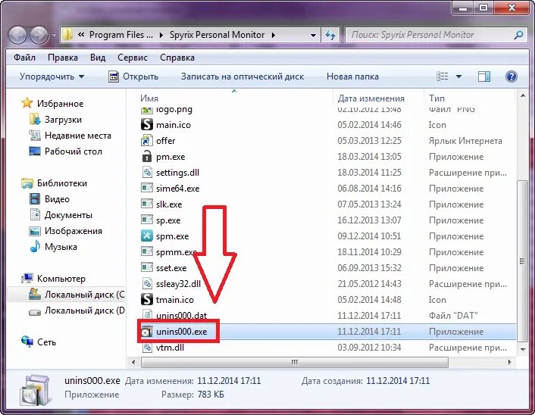
Task: Click the Back navigation arrow button
Action: (x=17, y=35)
